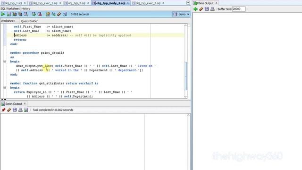This screenshot has height=170, width=302.
Task: Print the Script Output
Action: click(x=20, y=110)
